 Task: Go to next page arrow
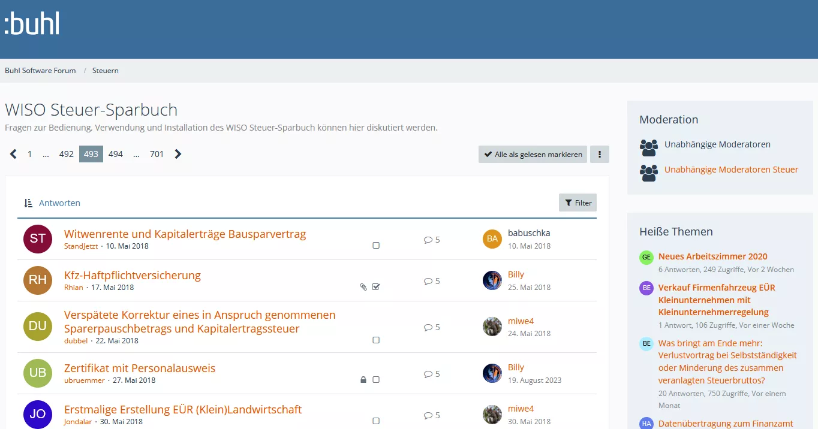tap(178, 154)
